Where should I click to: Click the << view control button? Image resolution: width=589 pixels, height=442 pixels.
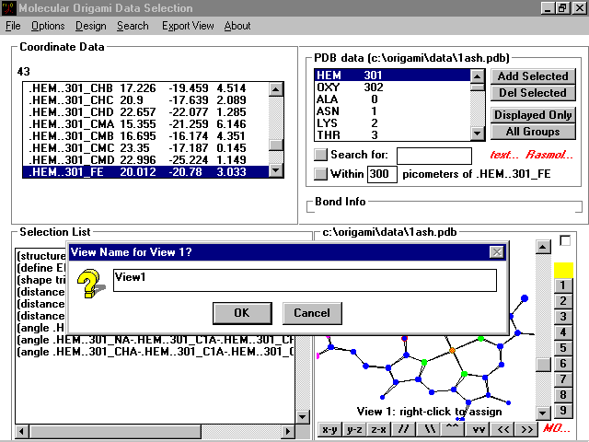pos(502,430)
